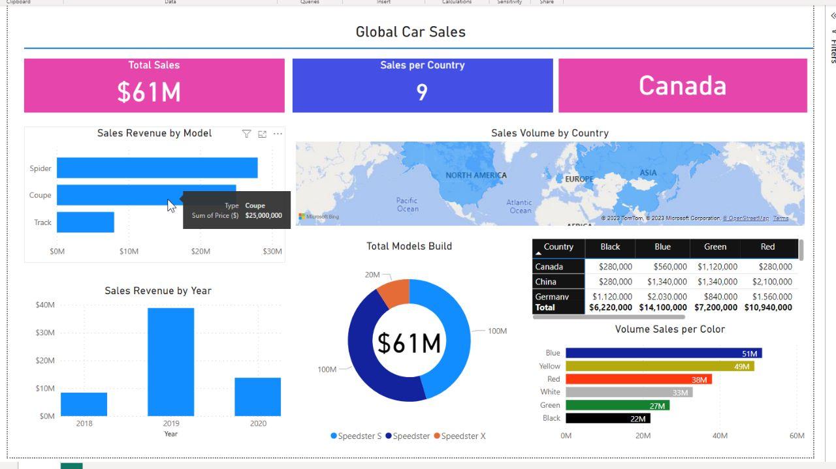Viewport: 836px width, 469px height.
Task: Select the Blue 51M bar in Volume Sales per Color
Action: coord(664,353)
